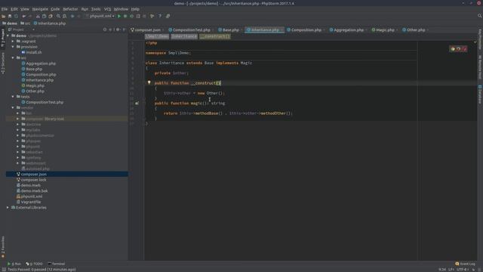Viewport: 483px width, 272px height.
Task: Collapse the tests folder
Action: coord(13,97)
